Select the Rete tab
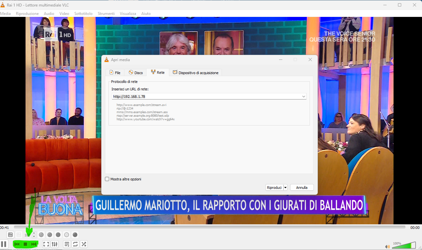 tap(158, 72)
